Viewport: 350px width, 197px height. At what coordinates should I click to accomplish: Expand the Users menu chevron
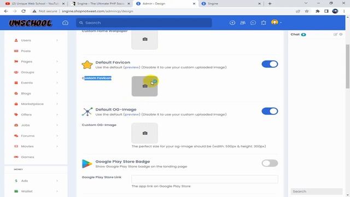click(57, 40)
